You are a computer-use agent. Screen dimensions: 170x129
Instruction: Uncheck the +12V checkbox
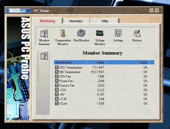tap(57, 90)
